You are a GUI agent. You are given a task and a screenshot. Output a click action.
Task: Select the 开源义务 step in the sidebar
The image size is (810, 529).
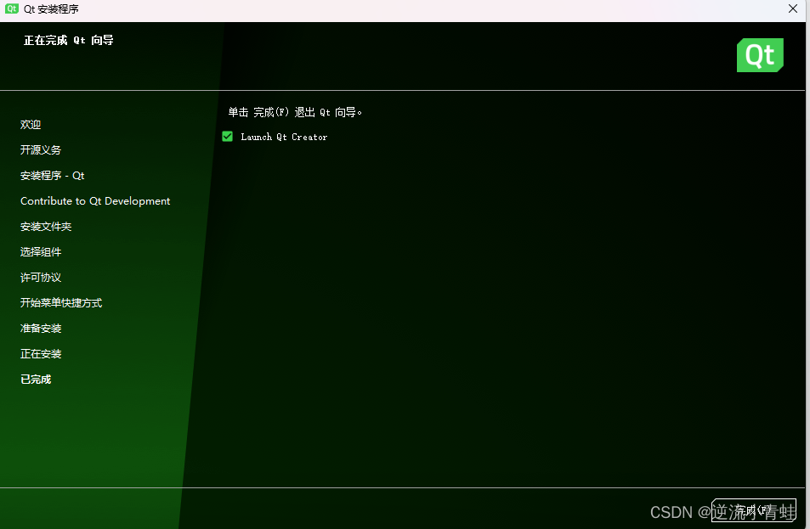41,149
